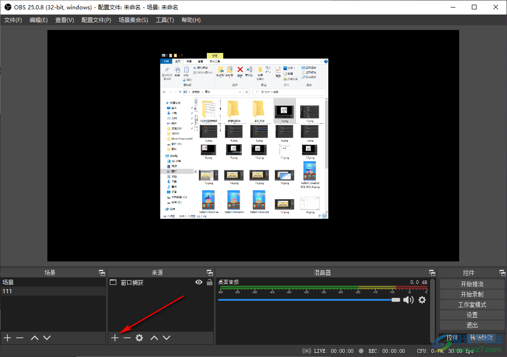Enable 工作室模式

(472, 305)
